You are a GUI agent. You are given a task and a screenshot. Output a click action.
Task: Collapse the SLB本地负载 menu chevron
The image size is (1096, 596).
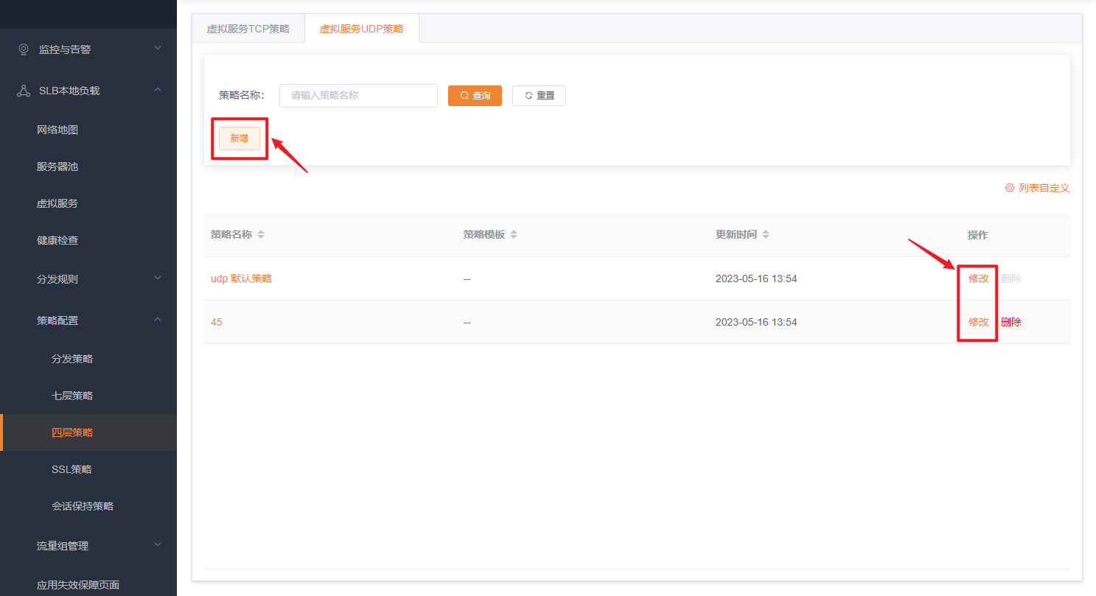(x=158, y=90)
